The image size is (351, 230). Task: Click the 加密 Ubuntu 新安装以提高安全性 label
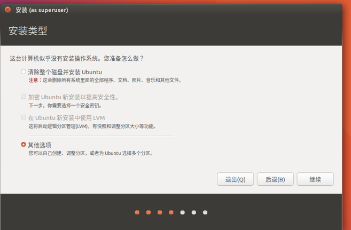[x=73, y=97]
